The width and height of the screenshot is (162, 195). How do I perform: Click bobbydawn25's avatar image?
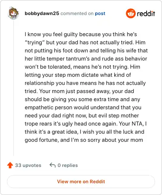pos(13,13)
